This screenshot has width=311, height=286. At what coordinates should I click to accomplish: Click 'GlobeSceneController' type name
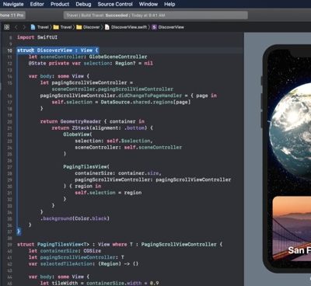tap(118, 57)
